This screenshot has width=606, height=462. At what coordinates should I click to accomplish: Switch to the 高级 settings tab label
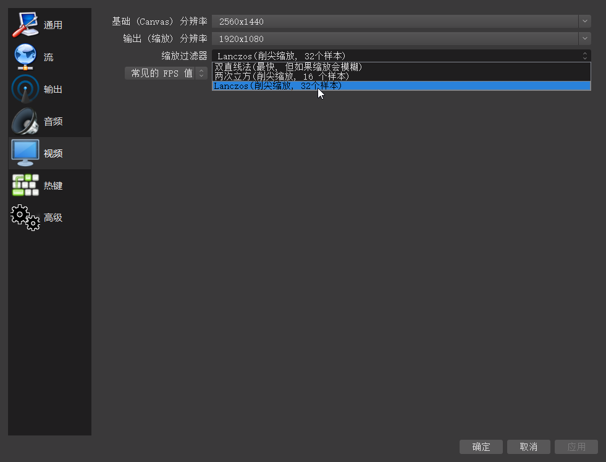tap(53, 217)
